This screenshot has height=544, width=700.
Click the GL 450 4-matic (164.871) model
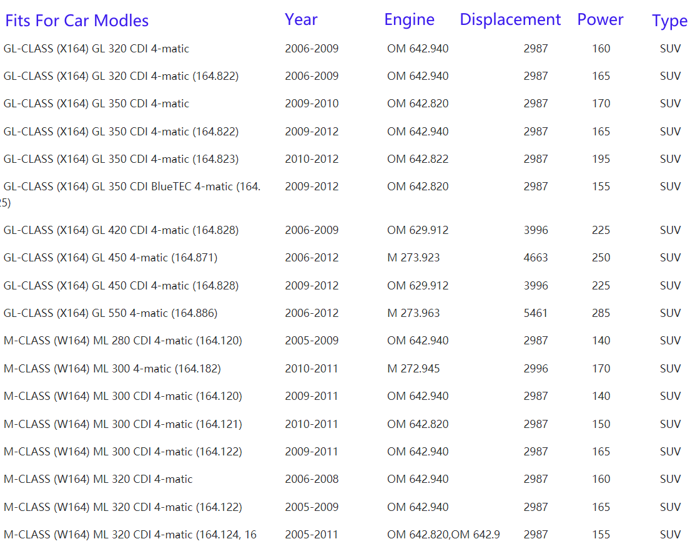pos(111,258)
